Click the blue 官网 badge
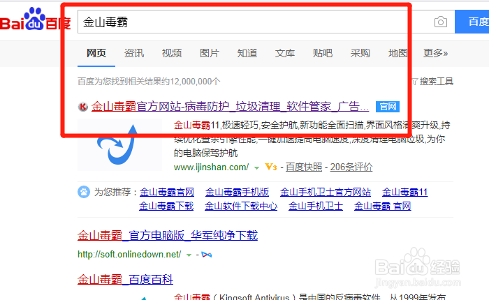 point(387,107)
